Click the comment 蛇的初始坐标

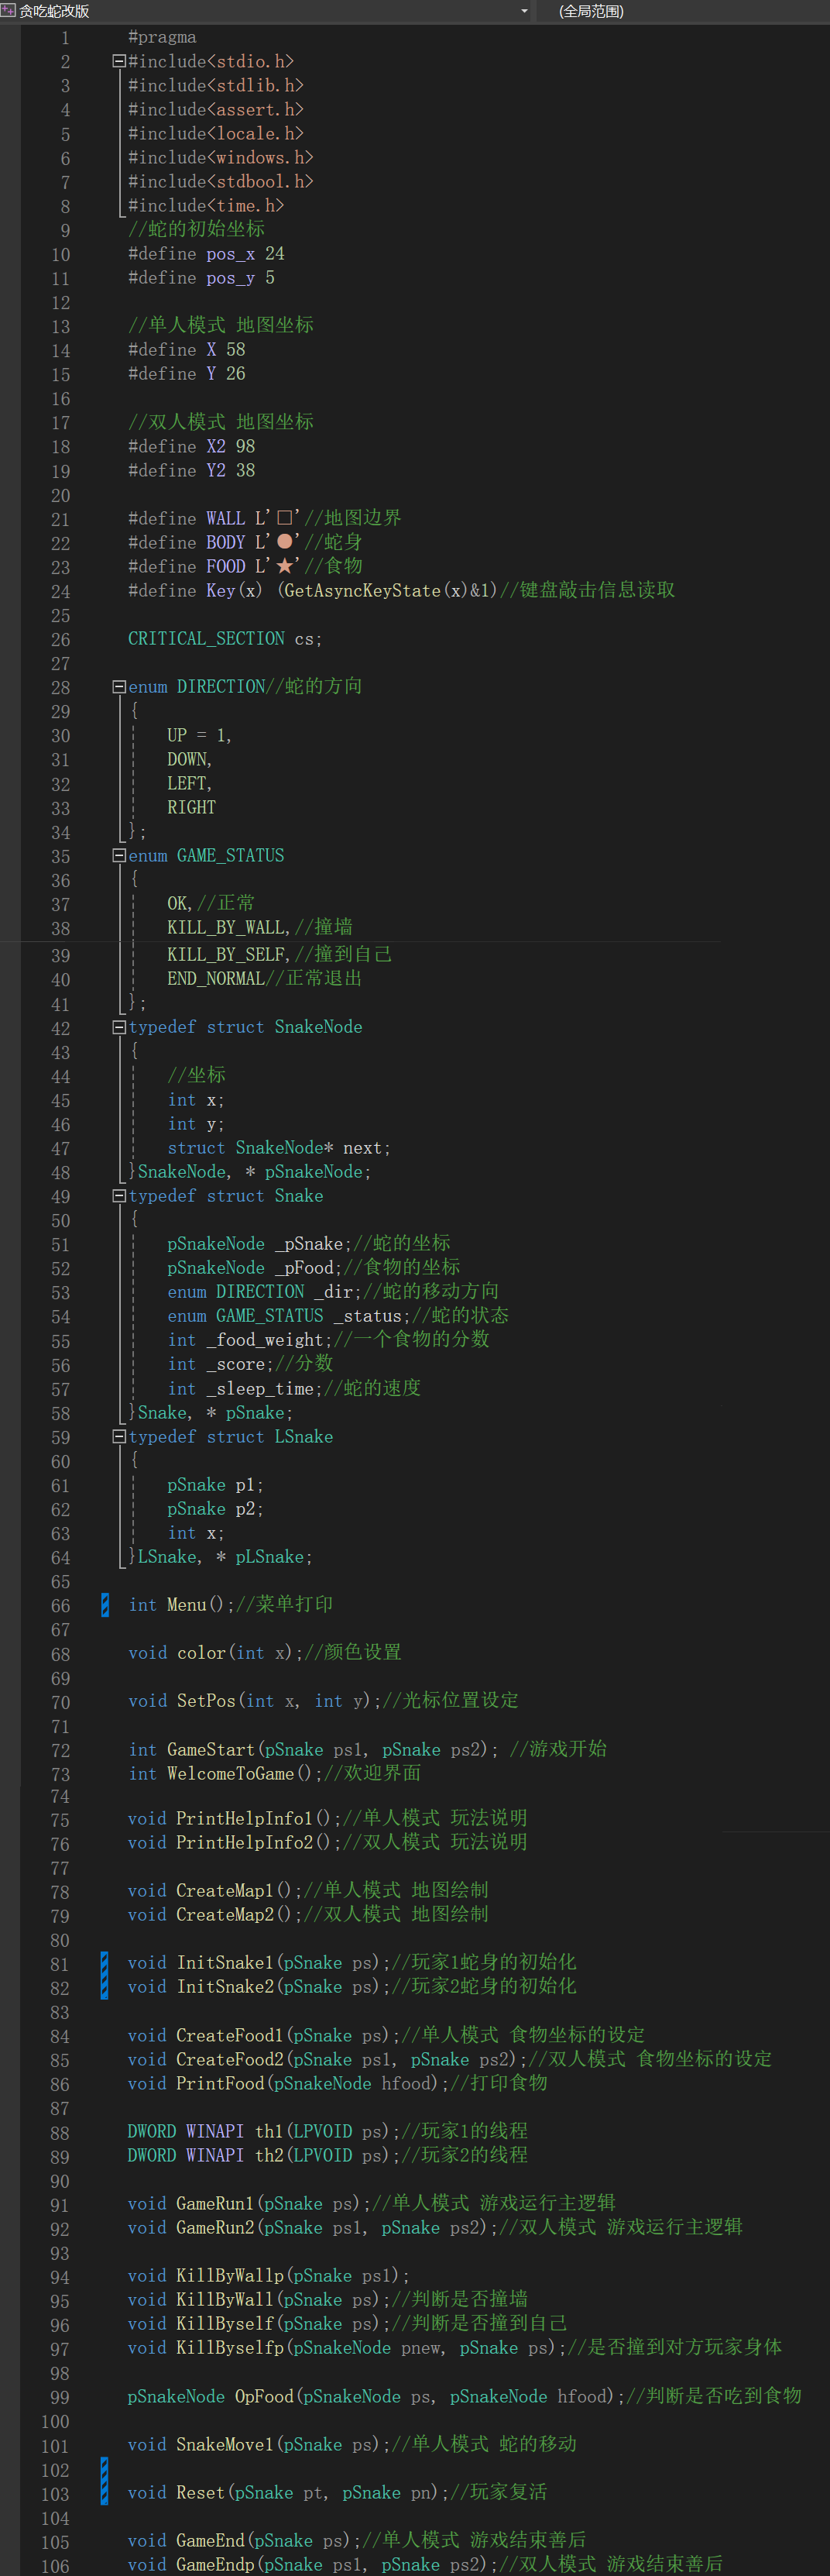[x=197, y=230]
